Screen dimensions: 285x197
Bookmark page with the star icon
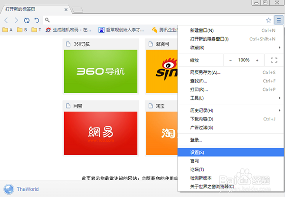[x=268, y=20]
